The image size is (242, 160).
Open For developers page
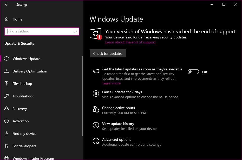click(41, 146)
